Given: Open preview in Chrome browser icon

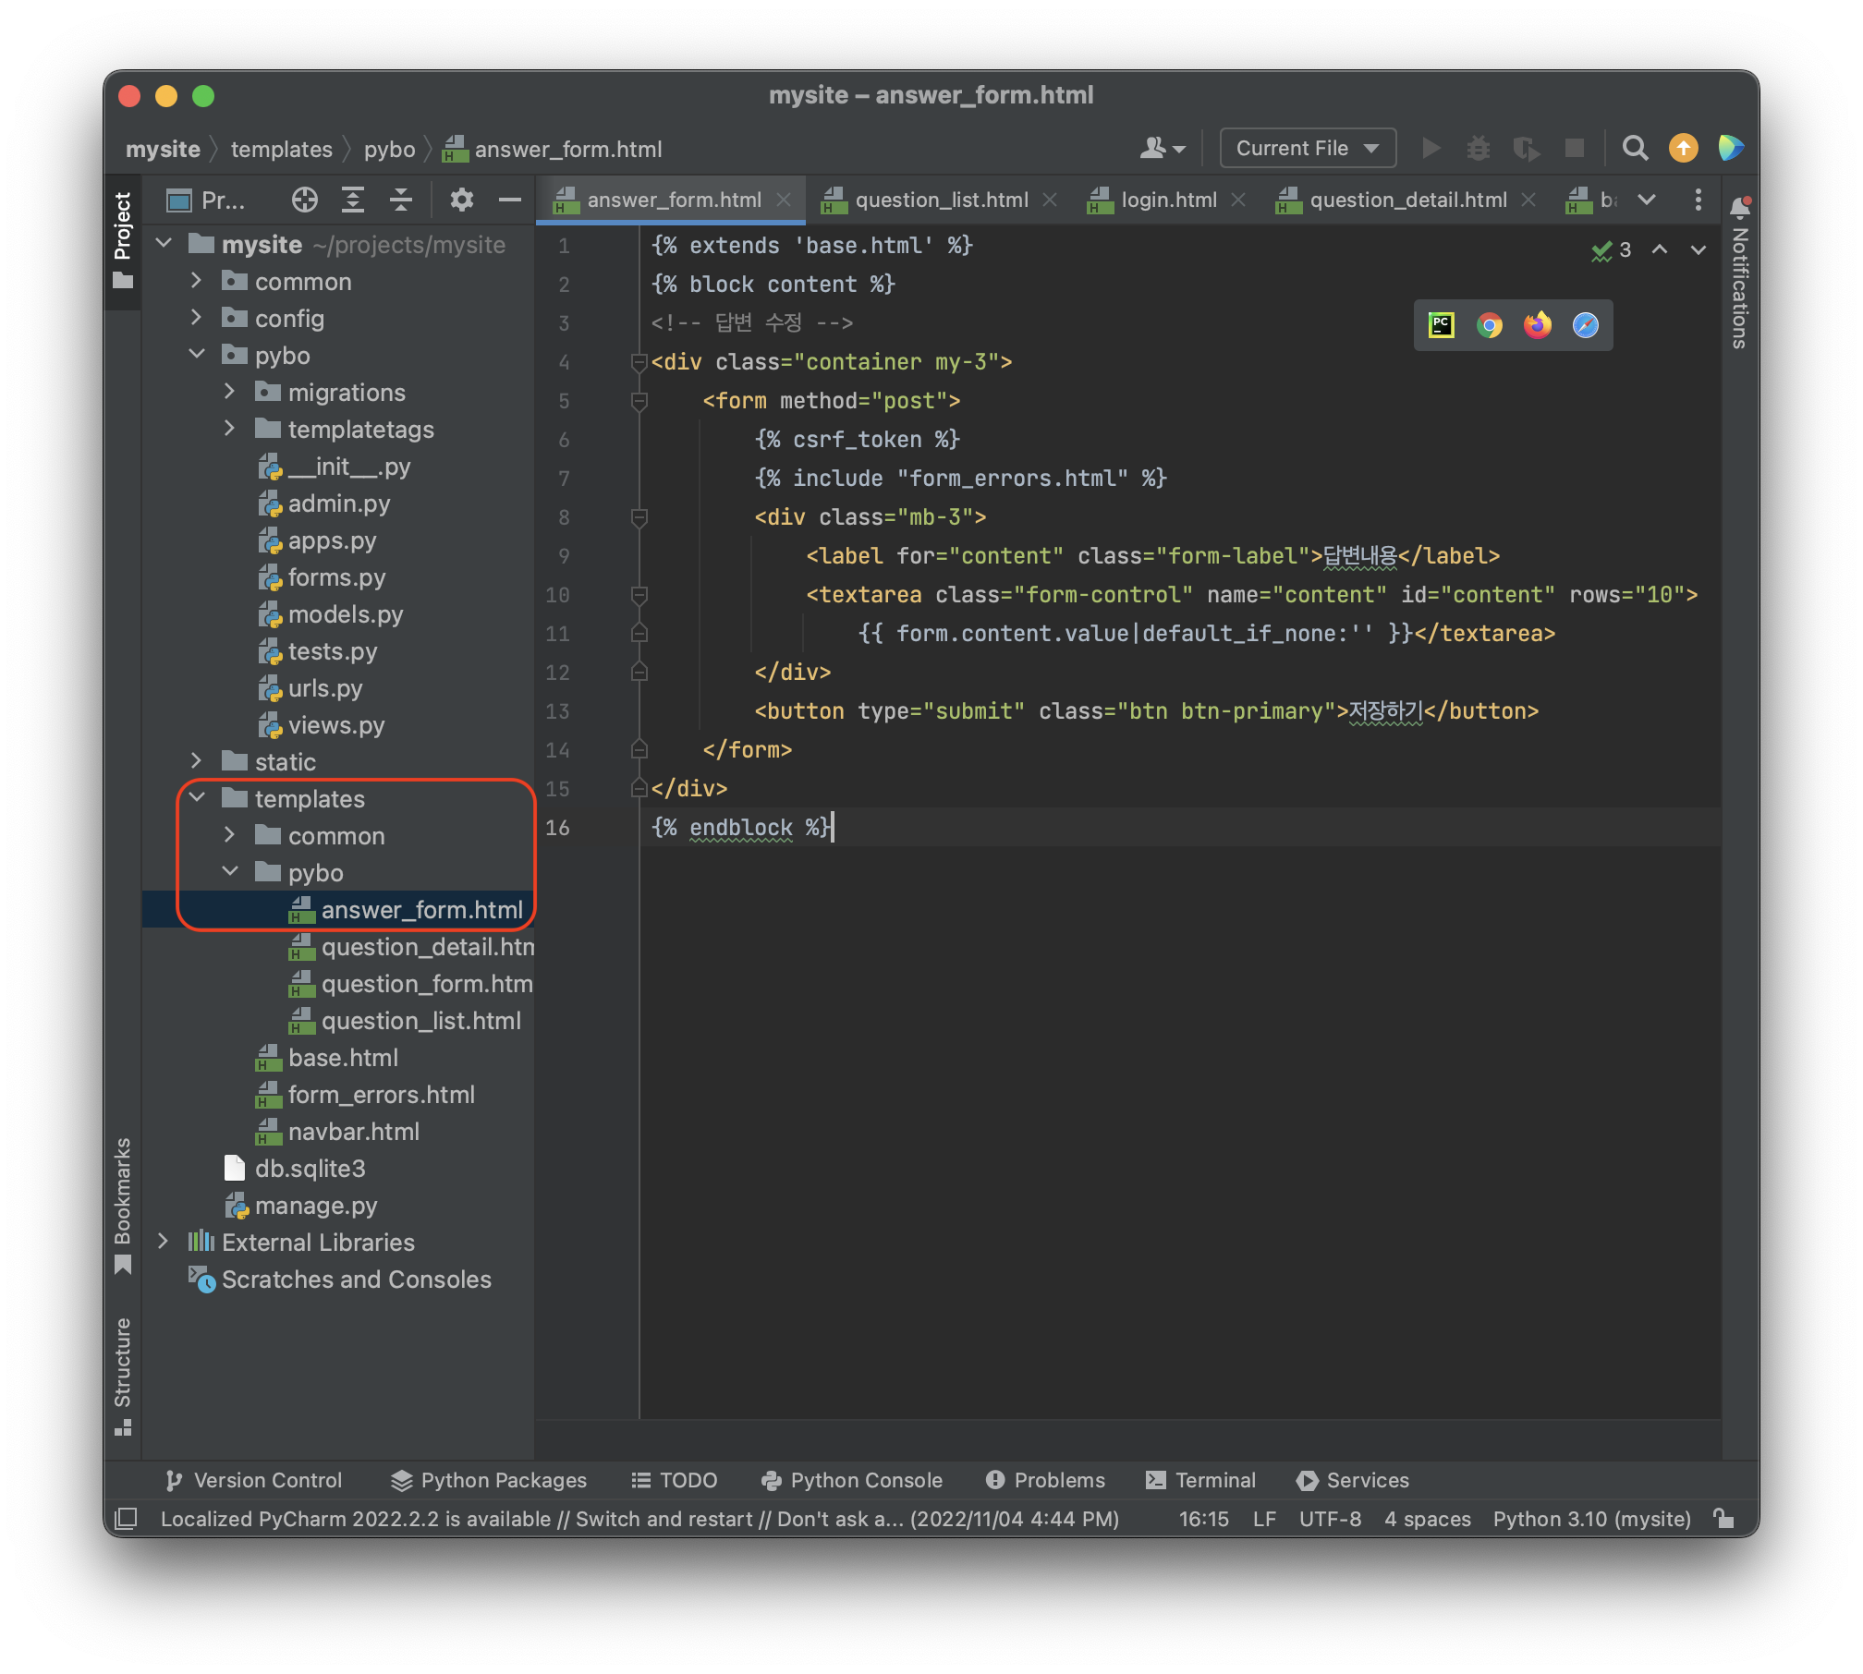Looking at the screenshot, I should pos(1489,325).
